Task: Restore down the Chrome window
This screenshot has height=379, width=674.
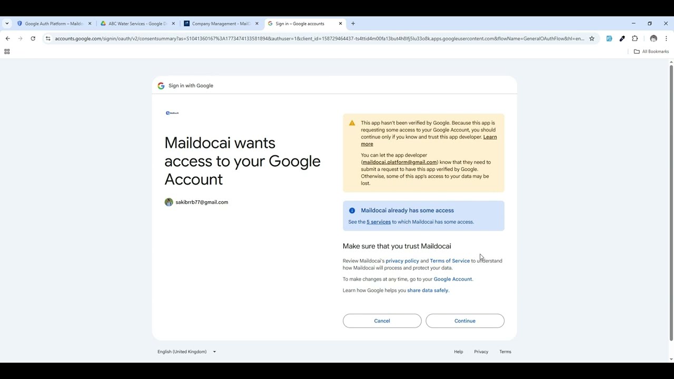Action: point(650,24)
